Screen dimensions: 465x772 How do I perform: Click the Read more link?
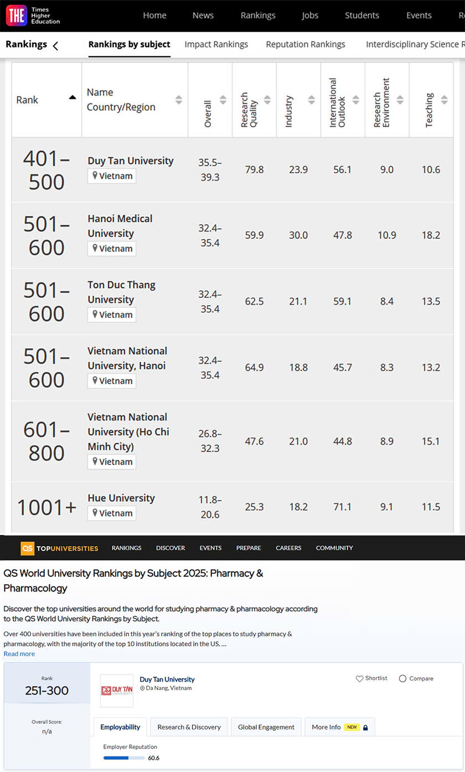(19, 653)
